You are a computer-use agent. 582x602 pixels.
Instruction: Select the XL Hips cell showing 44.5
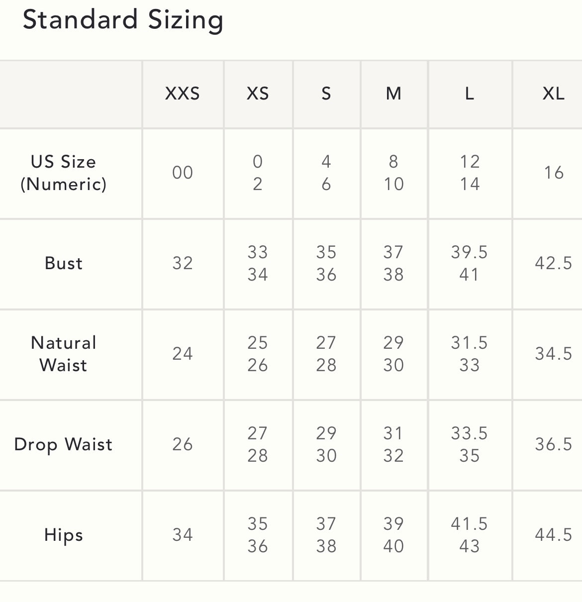(553, 535)
